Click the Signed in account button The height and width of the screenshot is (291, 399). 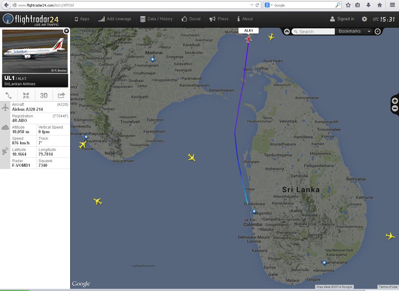click(x=342, y=19)
